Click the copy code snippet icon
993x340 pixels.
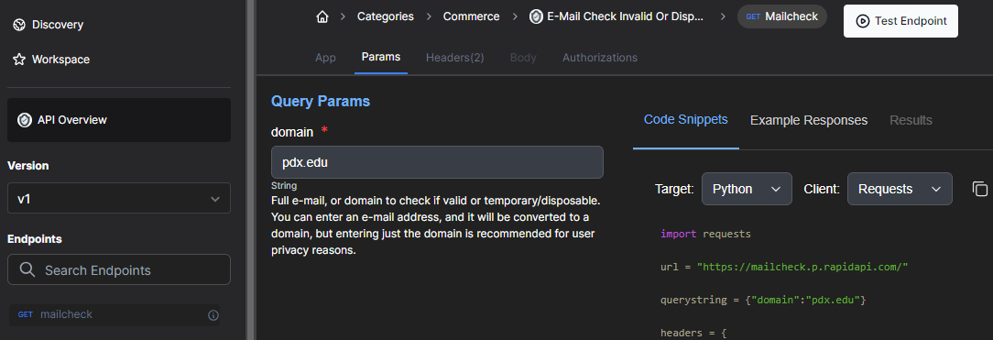(x=979, y=189)
